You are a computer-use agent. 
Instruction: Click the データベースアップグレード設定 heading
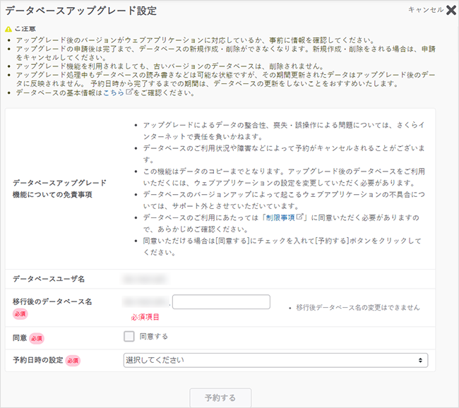click(x=81, y=11)
